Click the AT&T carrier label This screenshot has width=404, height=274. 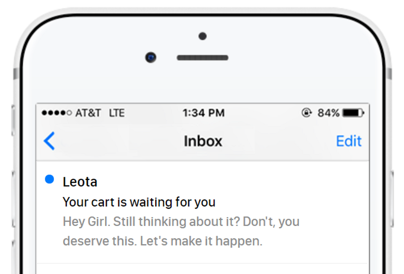coord(88,113)
